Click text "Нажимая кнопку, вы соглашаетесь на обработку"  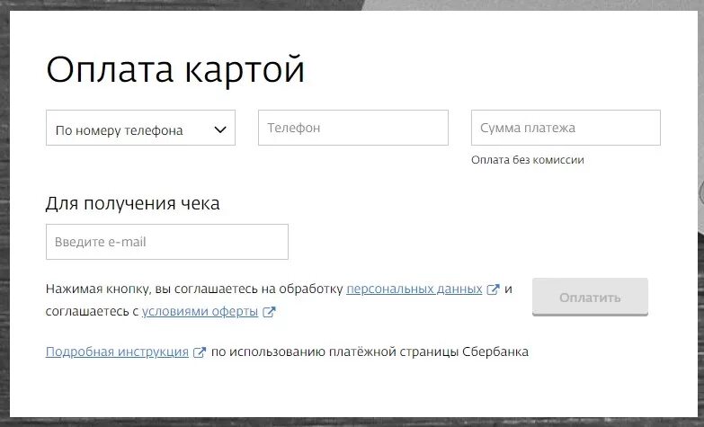pyautogui.click(x=194, y=289)
